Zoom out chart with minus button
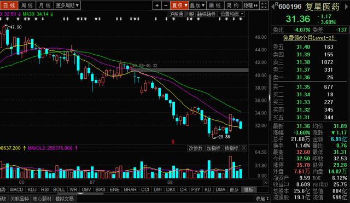The width and height of the screenshot is (350, 203). [166, 5]
